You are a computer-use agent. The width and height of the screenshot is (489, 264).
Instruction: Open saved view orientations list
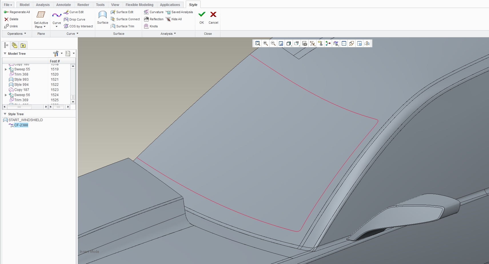pyautogui.click(x=297, y=43)
